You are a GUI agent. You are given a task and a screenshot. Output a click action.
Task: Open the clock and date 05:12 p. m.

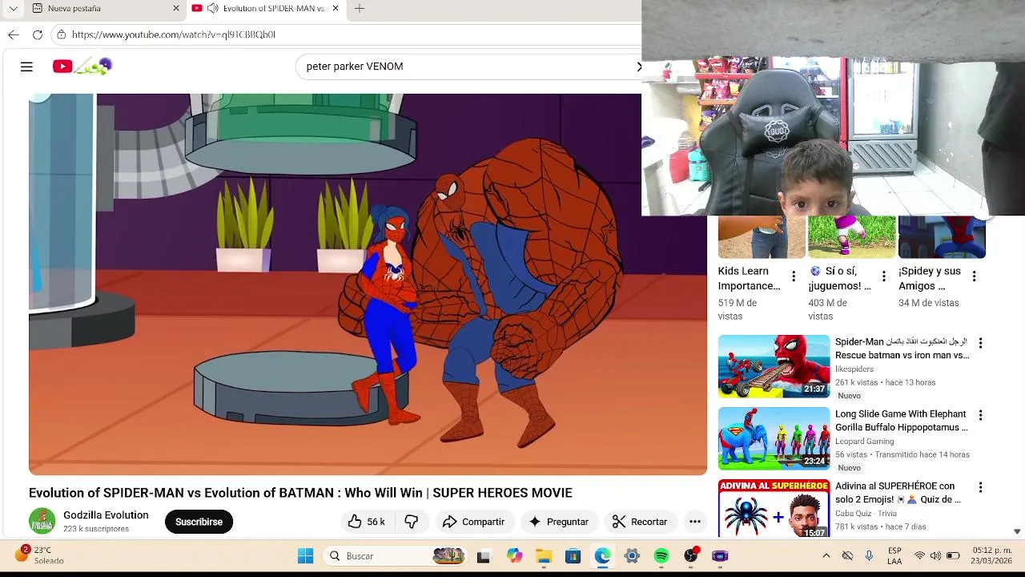pyautogui.click(x=992, y=555)
